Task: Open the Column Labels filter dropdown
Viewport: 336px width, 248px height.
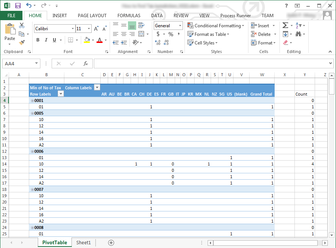Action: (97, 88)
